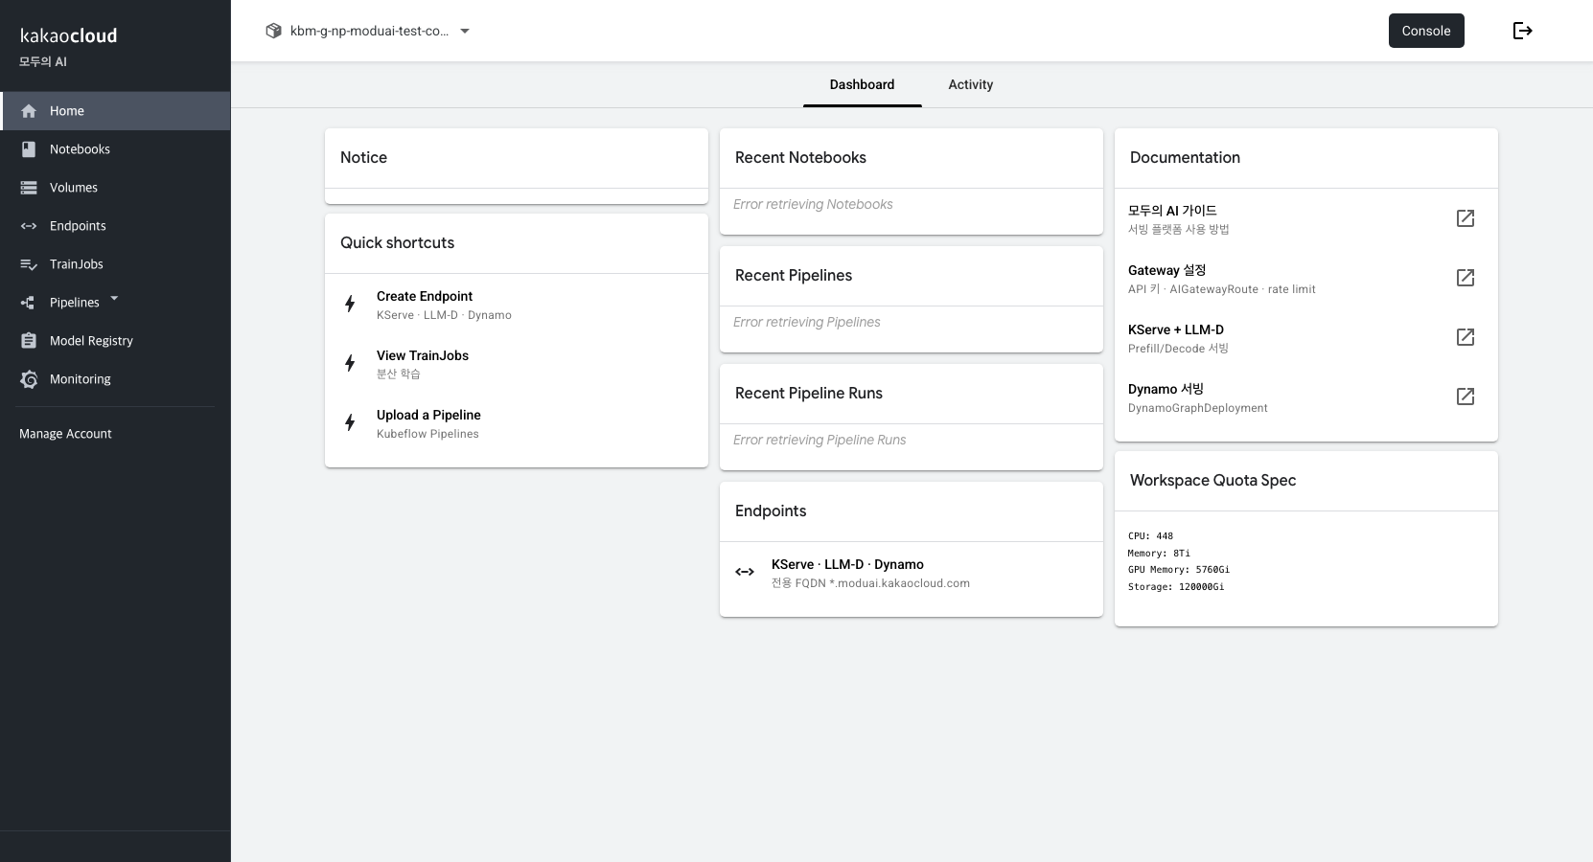
Task: Click the Notice card heading
Action: pos(363,158)
